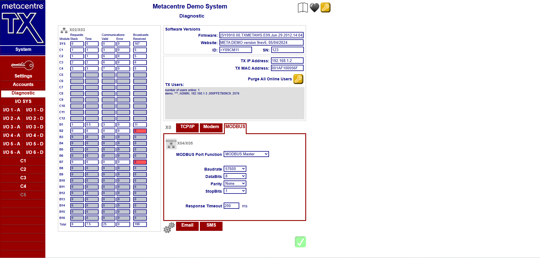
Task: Expand the StopBits dropdown
Action: pyautogui.click(x=235, y=191)
